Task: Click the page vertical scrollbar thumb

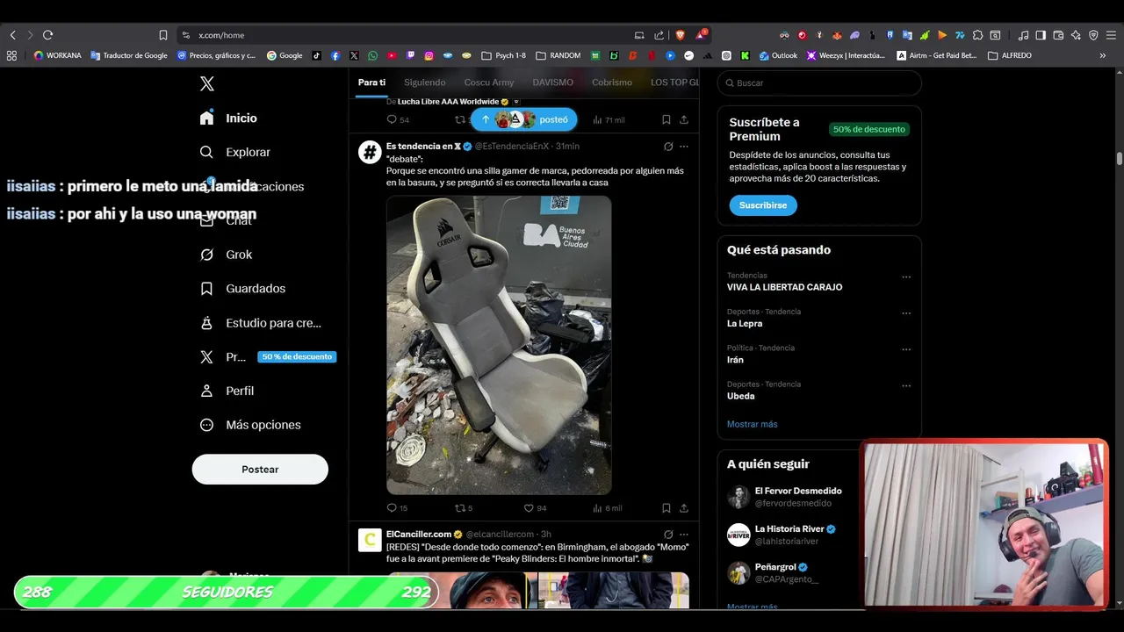Action: tap(1120, 158)
